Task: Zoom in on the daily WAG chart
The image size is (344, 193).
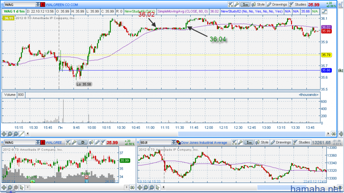Action: tap(10, 188)
